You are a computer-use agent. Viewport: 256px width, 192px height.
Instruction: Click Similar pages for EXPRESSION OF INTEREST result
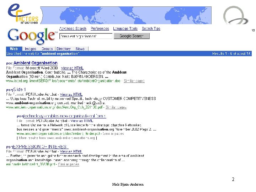click(69, 164)
